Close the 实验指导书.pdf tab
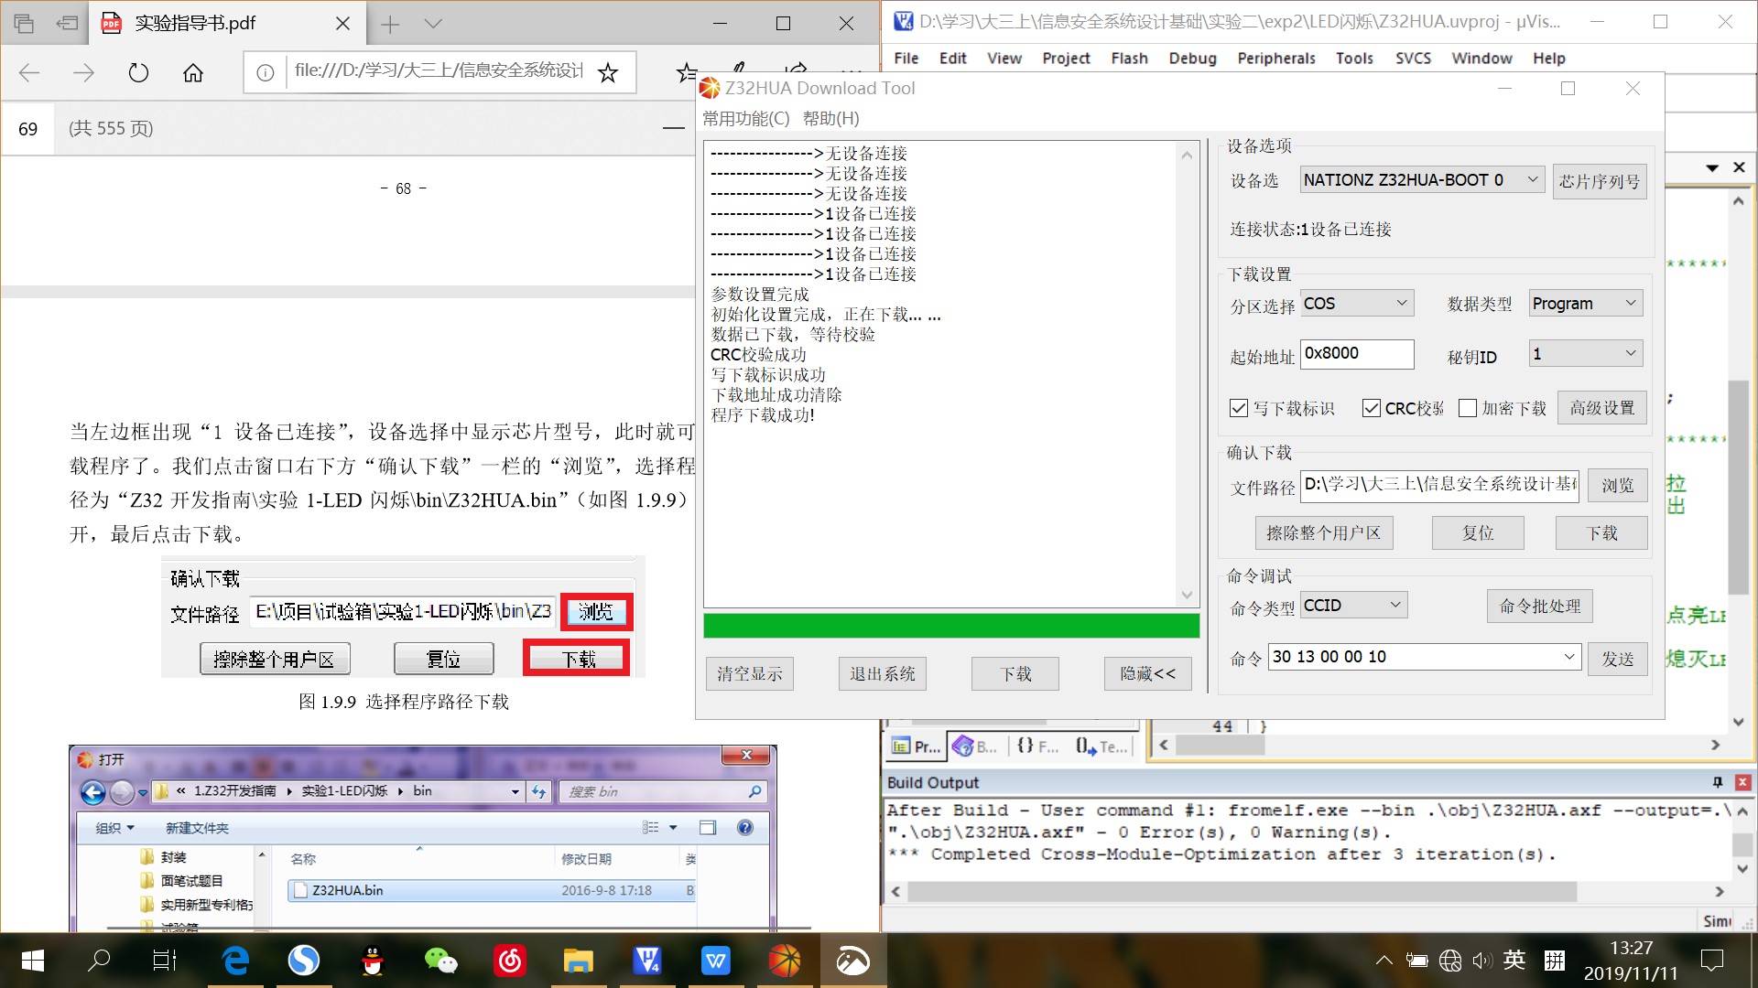1758x988 pixels. click(x=342, y=24)
